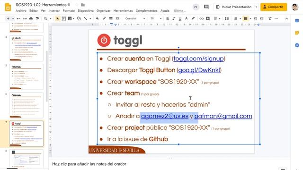The width and height of the screenshot is (303, 170).
Task: Select the cursor pointer tool
Action: (x=57, y=19)
